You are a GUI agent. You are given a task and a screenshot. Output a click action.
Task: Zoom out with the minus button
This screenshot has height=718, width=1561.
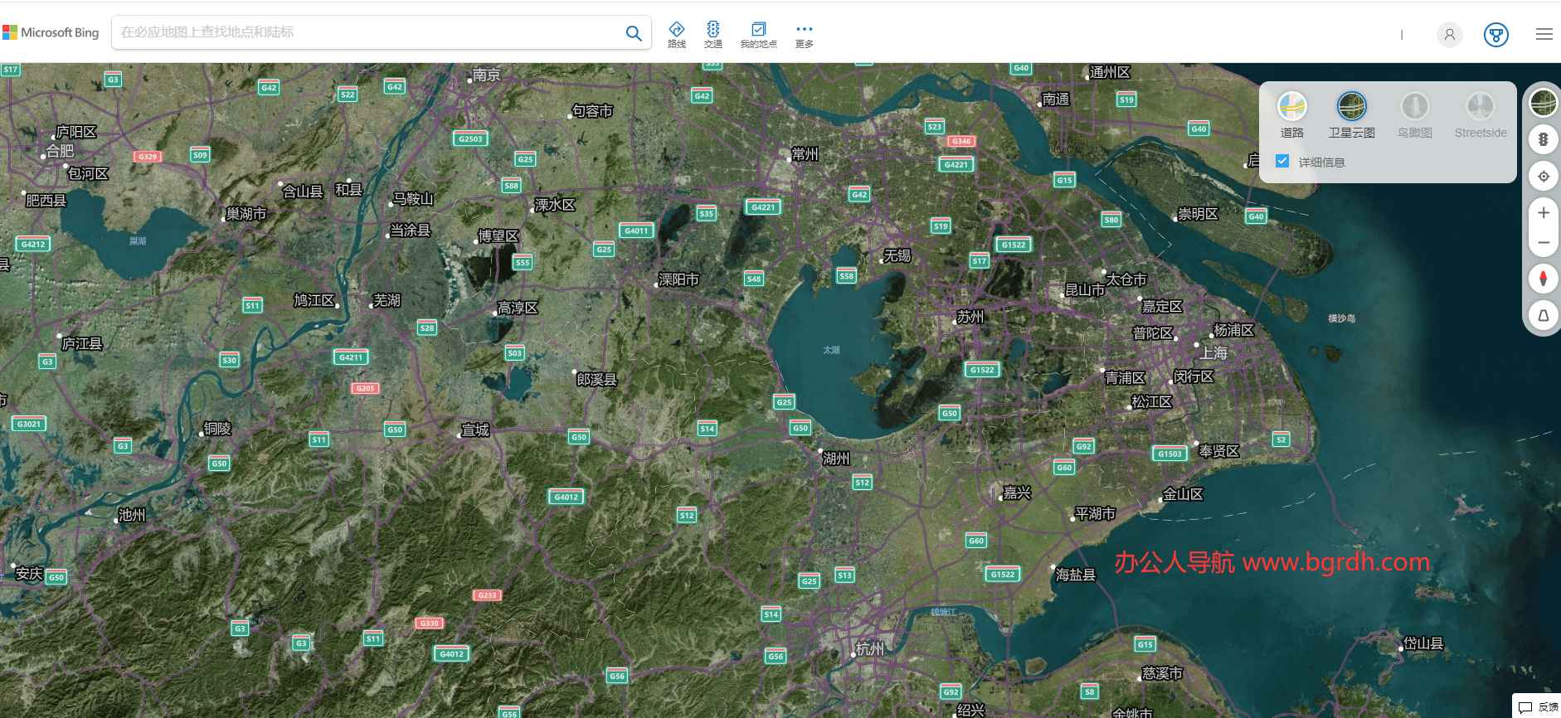(1543, 243)
